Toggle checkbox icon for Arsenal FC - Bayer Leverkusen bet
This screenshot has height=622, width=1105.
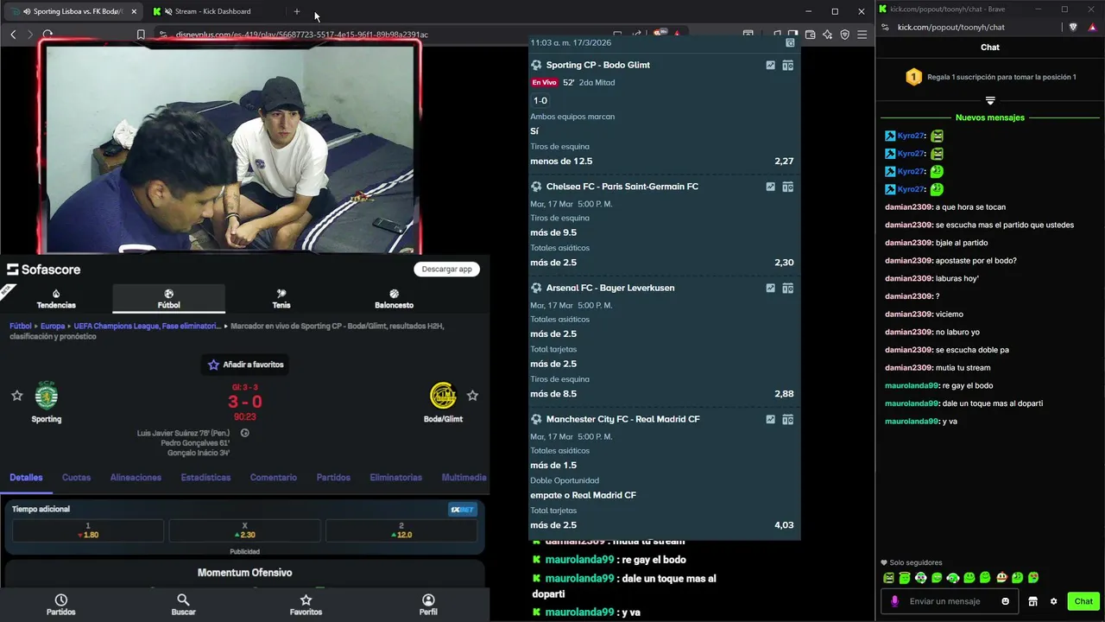click(x=771, y=288)
